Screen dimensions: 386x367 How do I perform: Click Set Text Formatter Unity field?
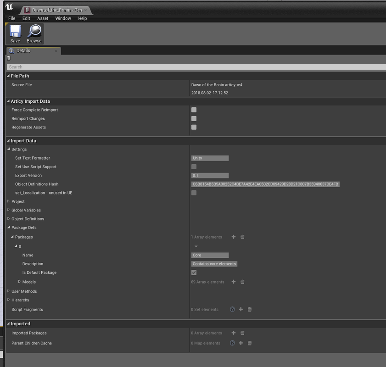(x=210, y=158)
